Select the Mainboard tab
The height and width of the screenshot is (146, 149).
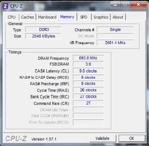pos(47,17)
